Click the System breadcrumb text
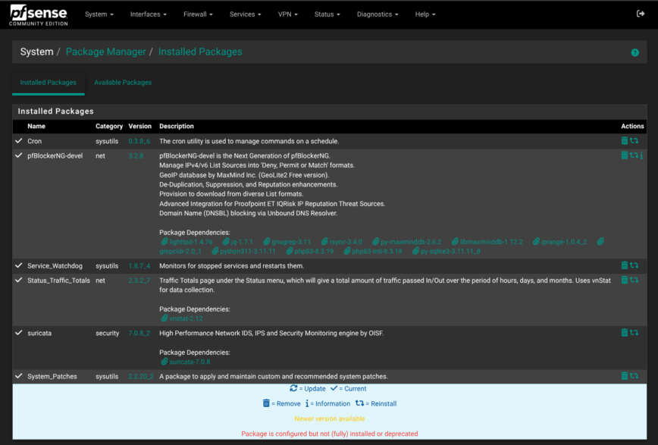Screen dimensions: 658x445 coord(37,52)
